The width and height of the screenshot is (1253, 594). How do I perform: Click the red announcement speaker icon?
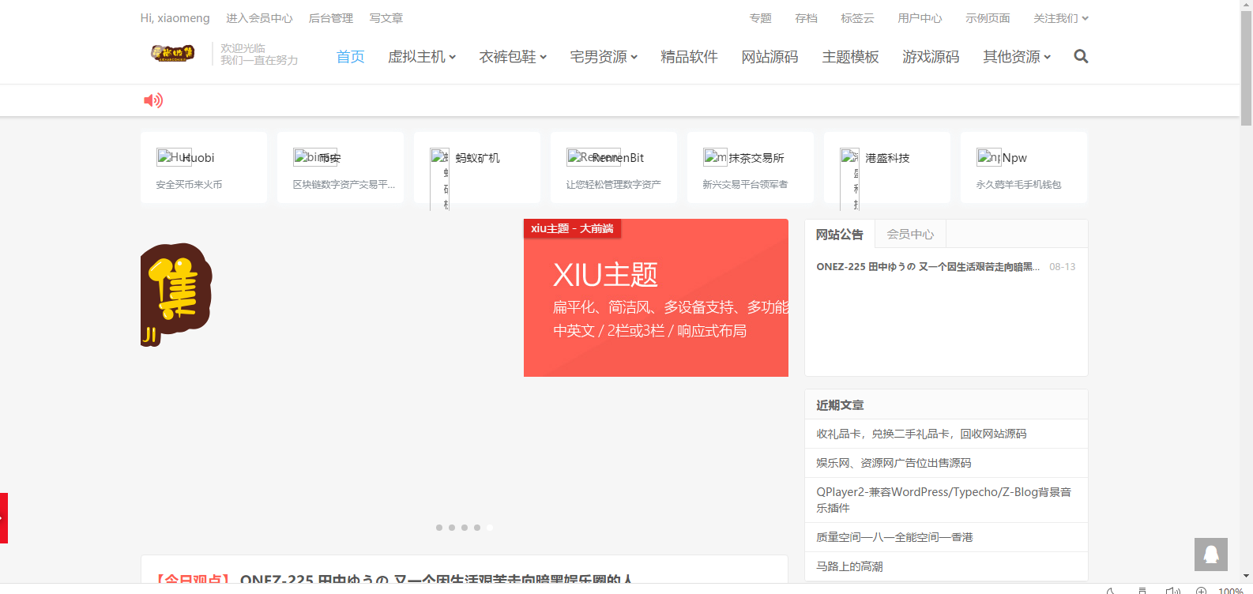click(x=152, y=100)
